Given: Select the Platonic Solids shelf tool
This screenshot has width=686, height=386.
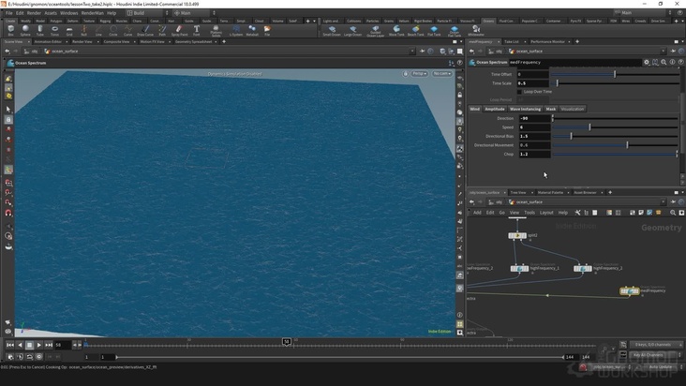Looking at the screenshot, I should pyautogui.click(x=216, y=31).
